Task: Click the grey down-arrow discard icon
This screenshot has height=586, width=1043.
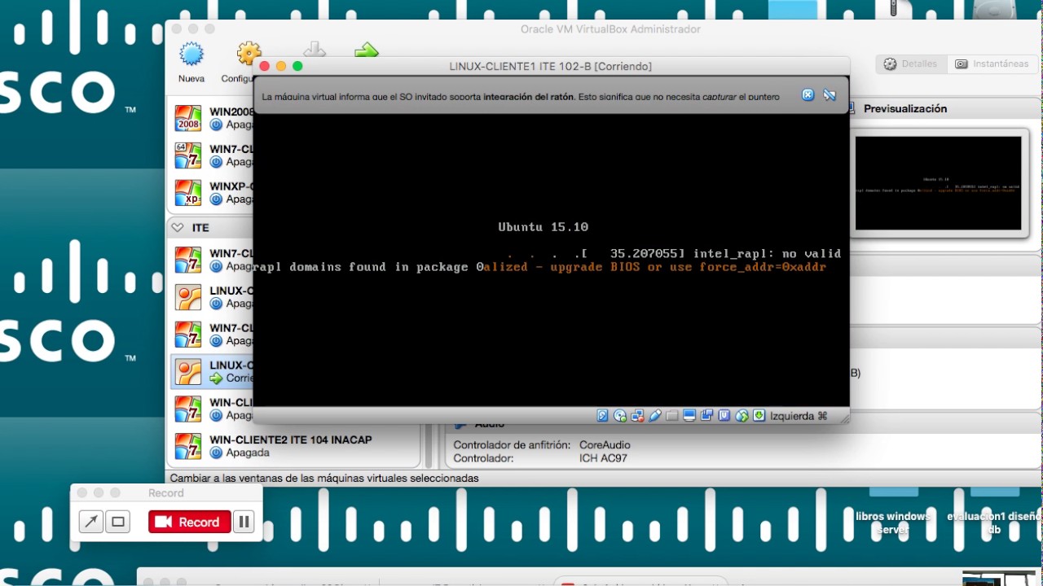Action: coord(315,50)
